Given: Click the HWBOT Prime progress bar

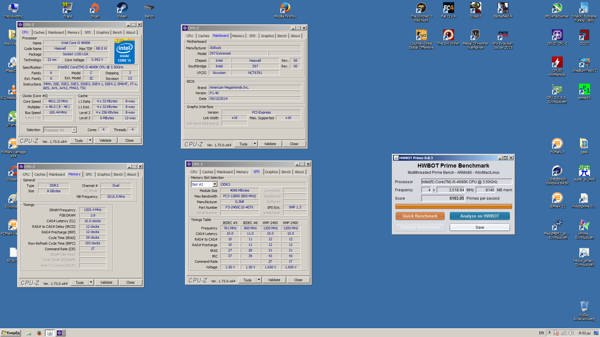Looking at the screenshot, I should click(453, 206).
